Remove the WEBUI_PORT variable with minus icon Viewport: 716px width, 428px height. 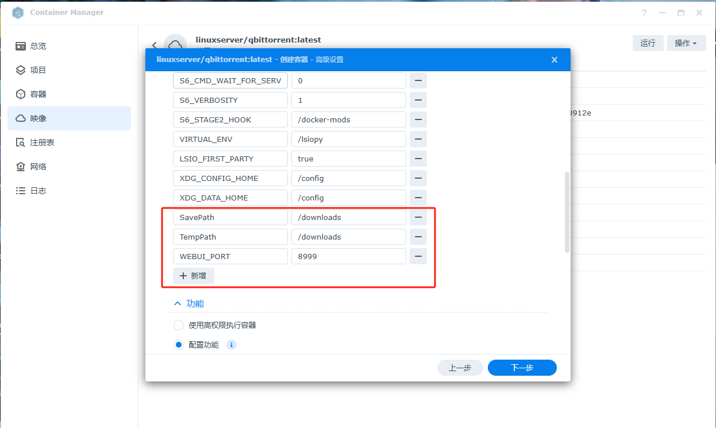tap(418, 256)
